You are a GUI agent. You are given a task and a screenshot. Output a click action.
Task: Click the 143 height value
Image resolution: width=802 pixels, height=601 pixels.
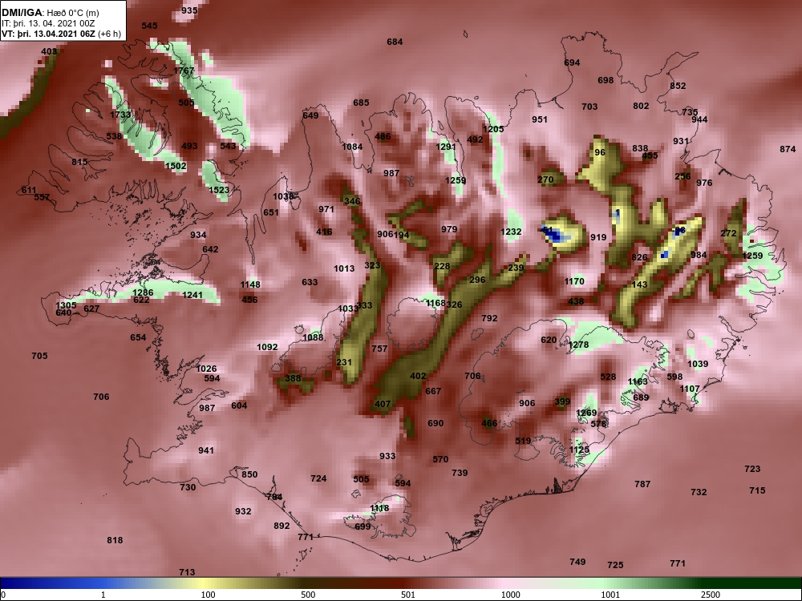[639, 284]
